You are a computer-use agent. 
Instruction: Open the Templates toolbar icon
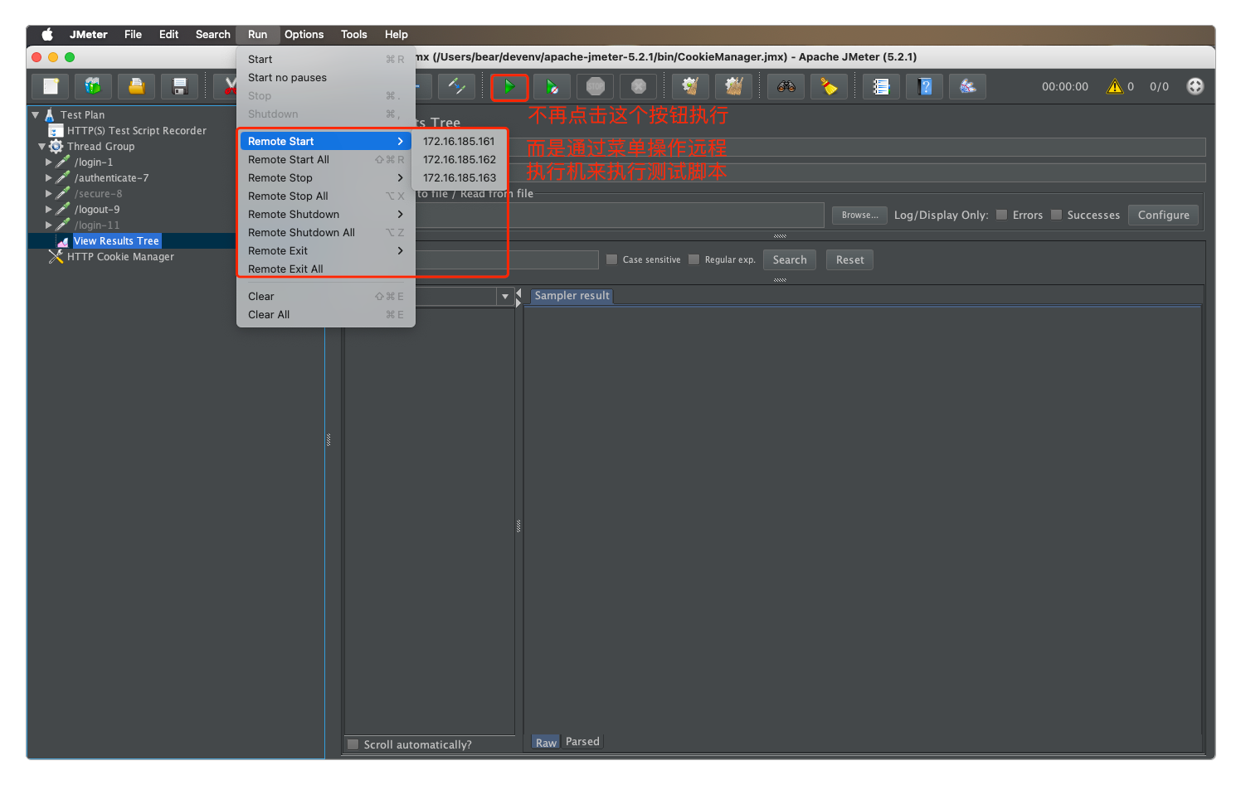(x=93, y=86)
